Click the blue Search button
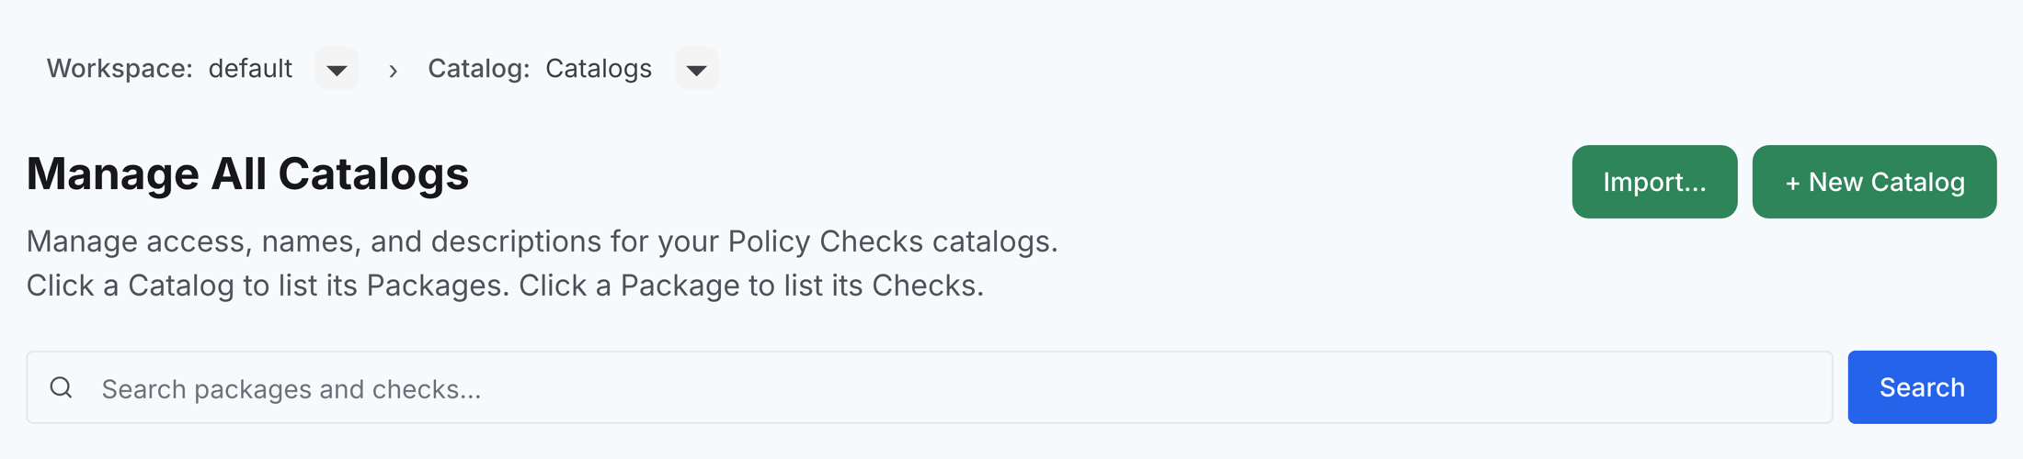 1922,387
